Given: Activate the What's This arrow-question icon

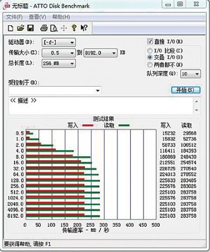Looking at the screenshot, I should (84, 28).
